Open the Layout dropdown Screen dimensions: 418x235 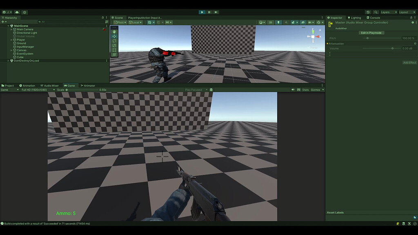(x=407, y=12)
